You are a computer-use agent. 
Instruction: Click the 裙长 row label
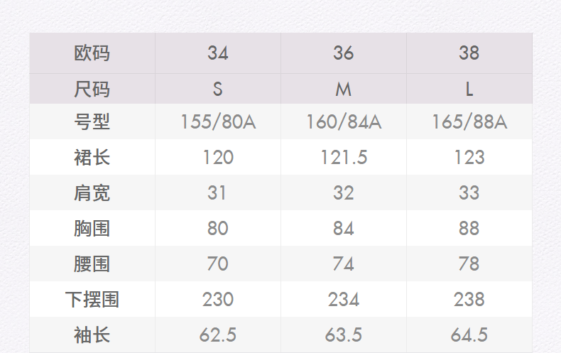click(x=92, y=157)
